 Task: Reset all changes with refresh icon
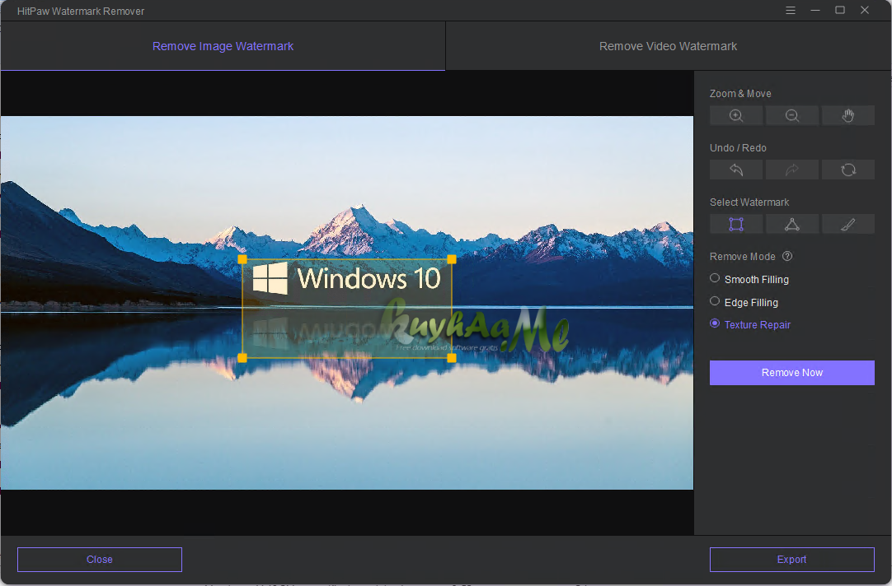pos(847,170)
